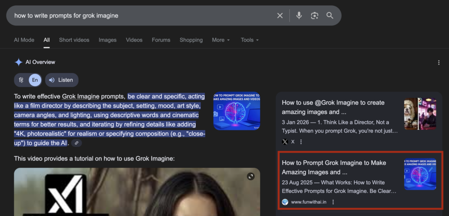
Task: Switch to AI Mode tab
Action: (24, 40)
